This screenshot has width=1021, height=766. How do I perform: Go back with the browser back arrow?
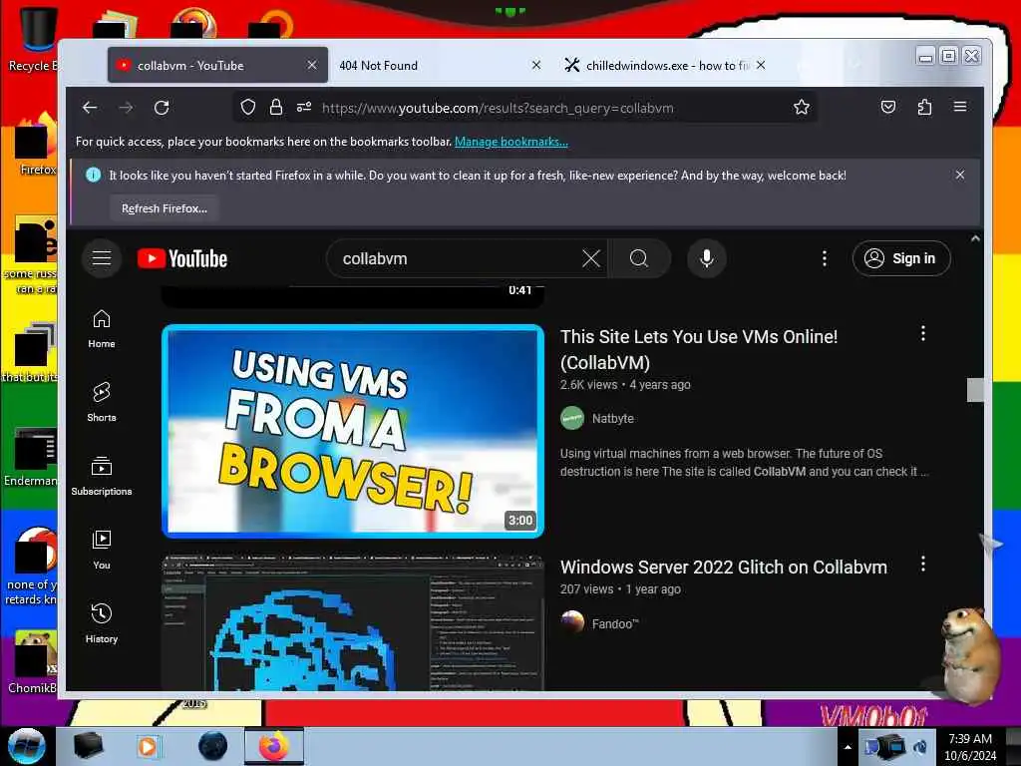click(x=90, y=108)
